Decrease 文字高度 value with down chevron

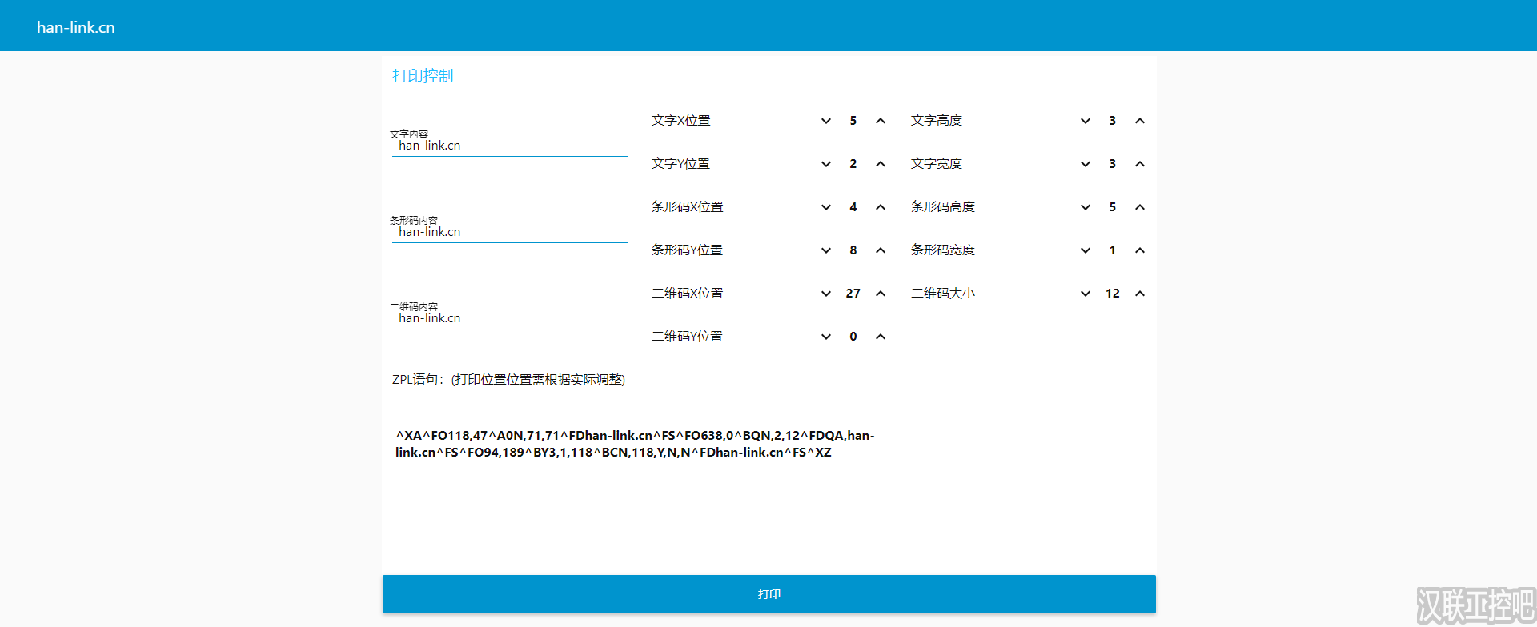point(1086,121)
